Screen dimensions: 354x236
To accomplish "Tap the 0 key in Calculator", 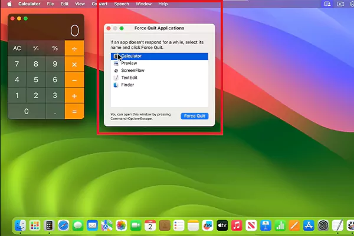I will (x=27, y=111).
